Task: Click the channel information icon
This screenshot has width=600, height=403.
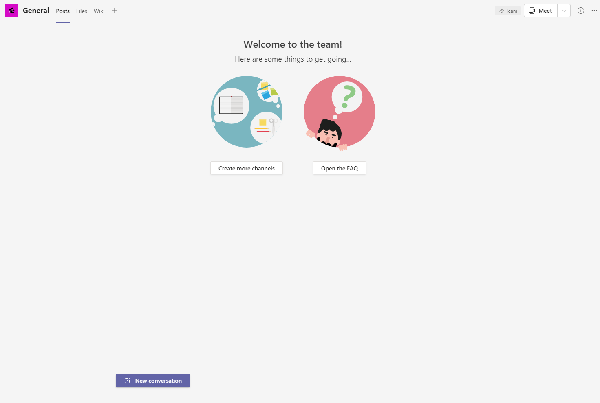Action: tap(580, 11)
